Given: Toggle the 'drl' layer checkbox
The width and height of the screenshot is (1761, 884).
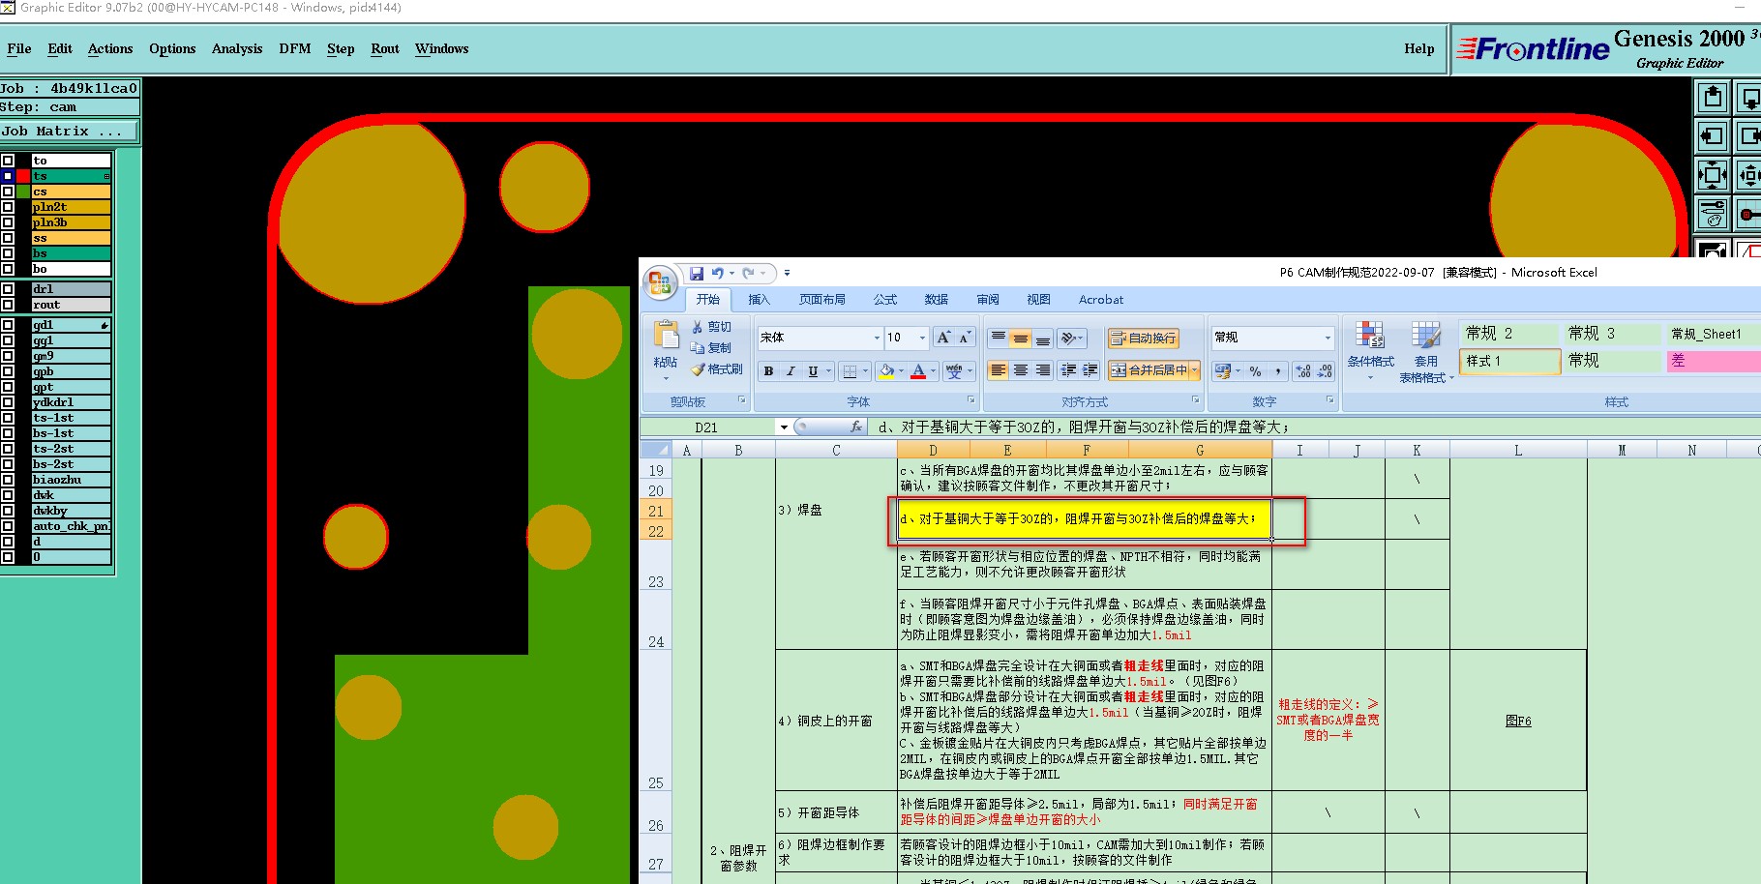Looking at the screenshot, I should coord(8,289).
